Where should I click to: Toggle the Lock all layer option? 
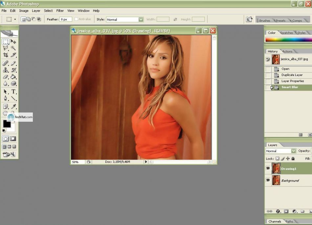[x=293, y=159]
